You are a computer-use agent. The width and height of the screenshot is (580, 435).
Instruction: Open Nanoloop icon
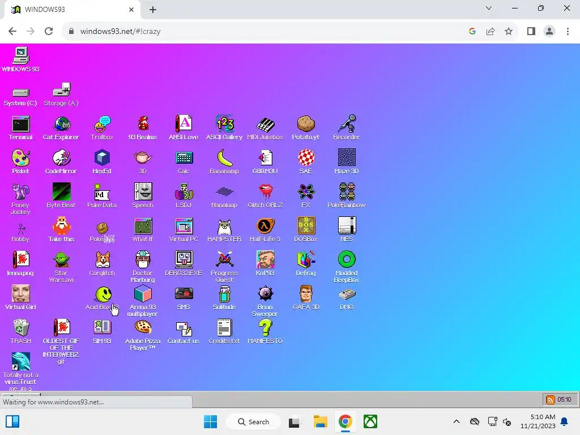[x=224, y=196]
